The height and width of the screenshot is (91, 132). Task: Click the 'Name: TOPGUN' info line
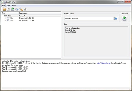click(71, 32)
